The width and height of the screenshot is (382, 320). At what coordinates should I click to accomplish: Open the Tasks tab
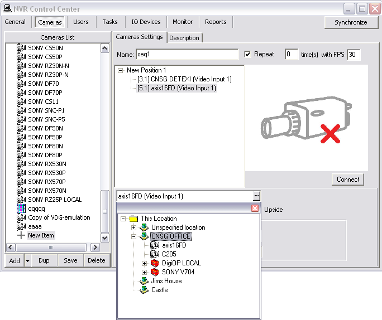(110, 22)
